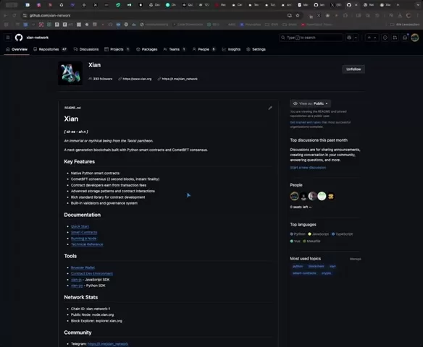Bookmark this page with star icon

click(x=298, y=15)
